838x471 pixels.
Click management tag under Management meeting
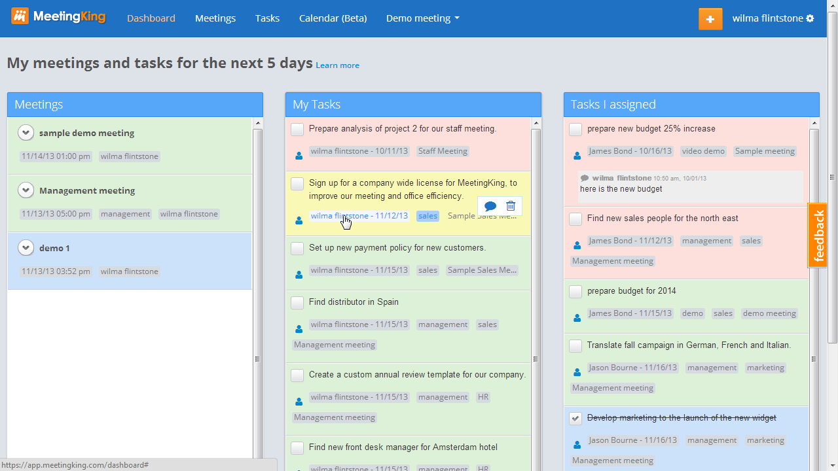(125, 214)
